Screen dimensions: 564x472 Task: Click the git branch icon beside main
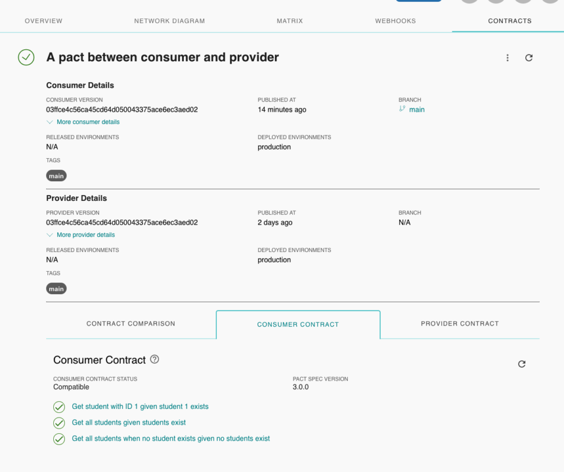pos(402,109)
